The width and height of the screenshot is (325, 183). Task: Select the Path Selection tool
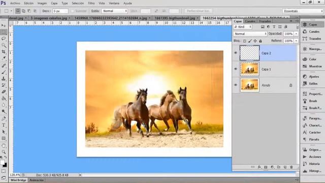click(x=4, y=132)
